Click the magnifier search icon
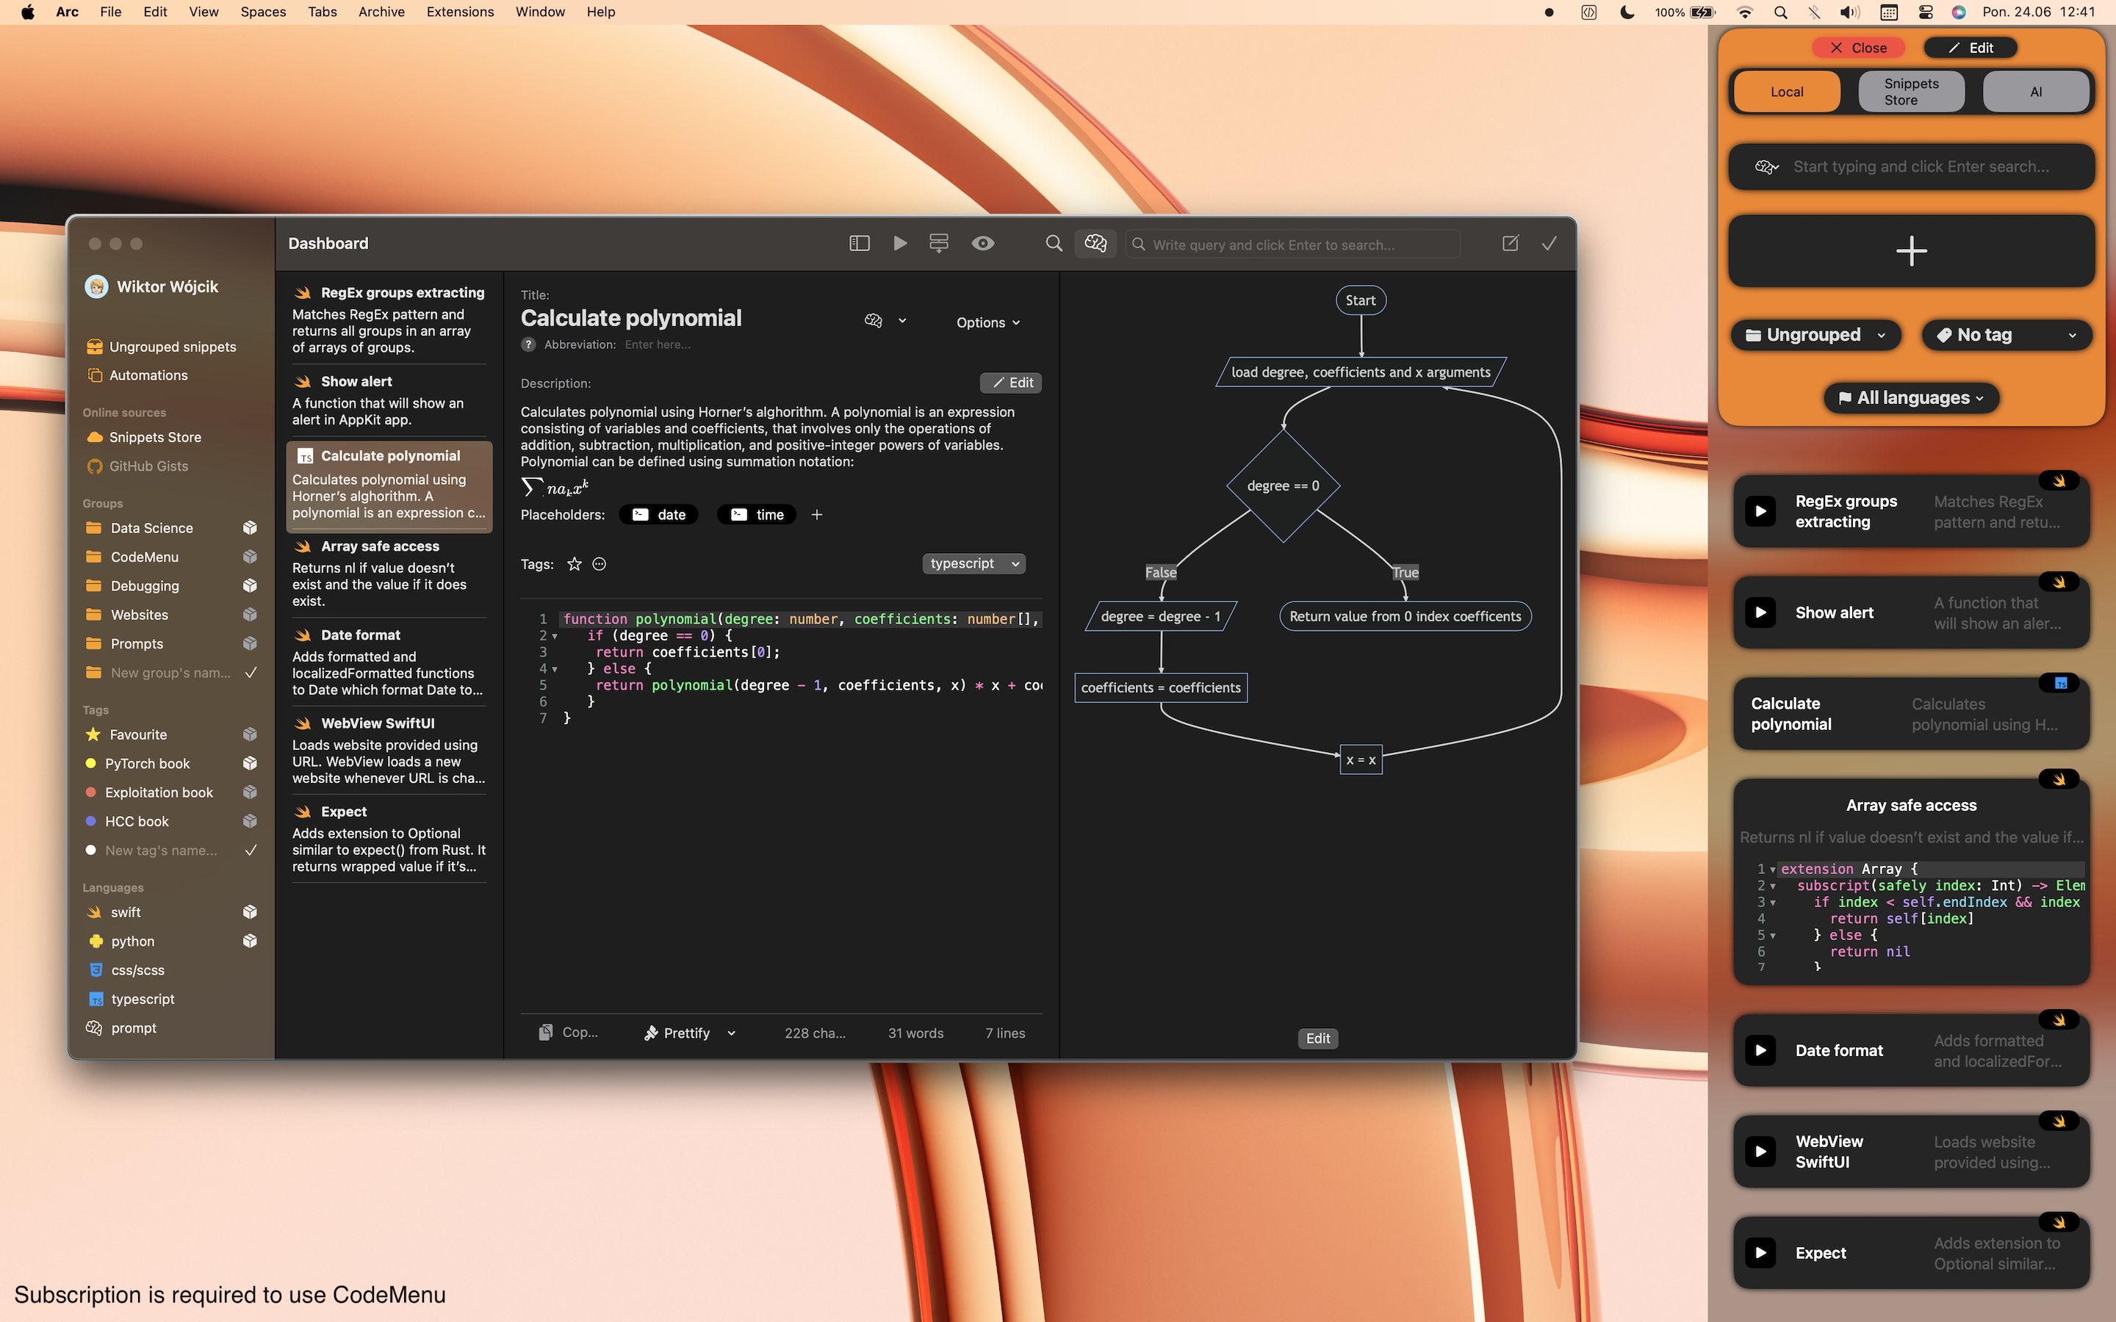This screenshot has height=1322, width=2116. point(1053,243)
